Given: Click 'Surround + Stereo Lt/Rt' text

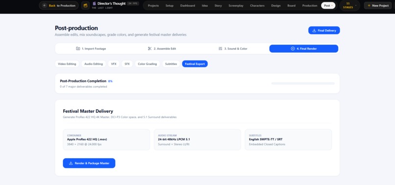Looking at the screenshot, I should [173, 144].
